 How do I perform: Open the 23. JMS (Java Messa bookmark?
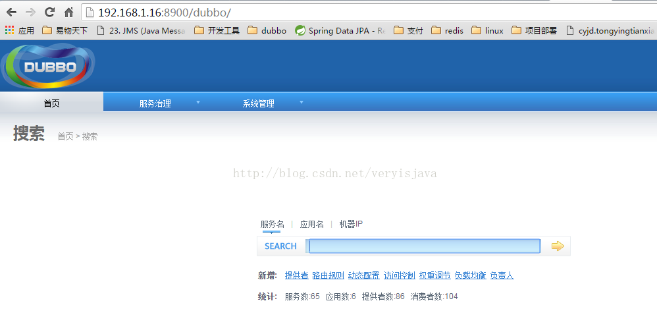[x=141, y=30]
